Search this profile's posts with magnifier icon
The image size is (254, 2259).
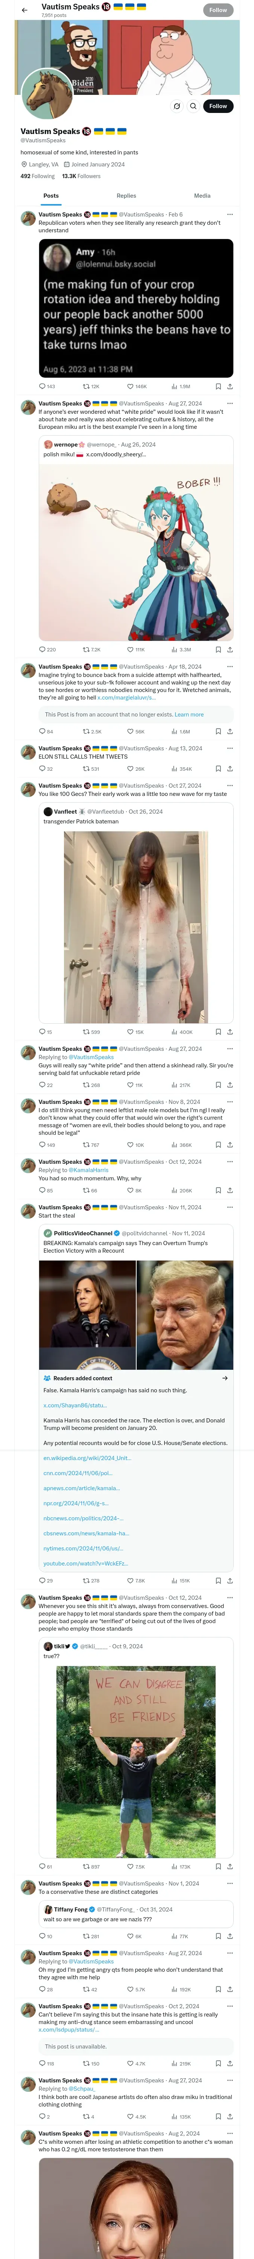coord(193,106)
